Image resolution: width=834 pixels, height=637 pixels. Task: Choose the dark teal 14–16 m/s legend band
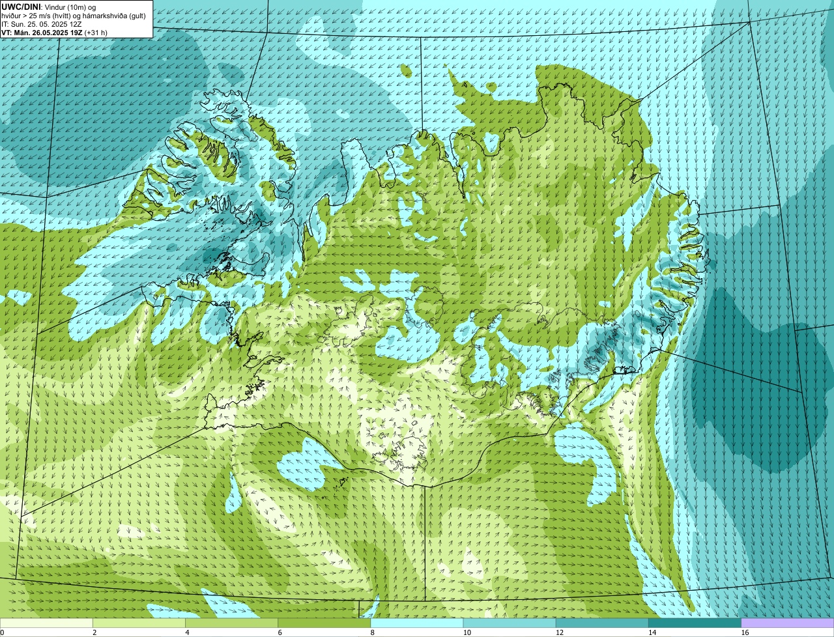[x=695, y=623]
